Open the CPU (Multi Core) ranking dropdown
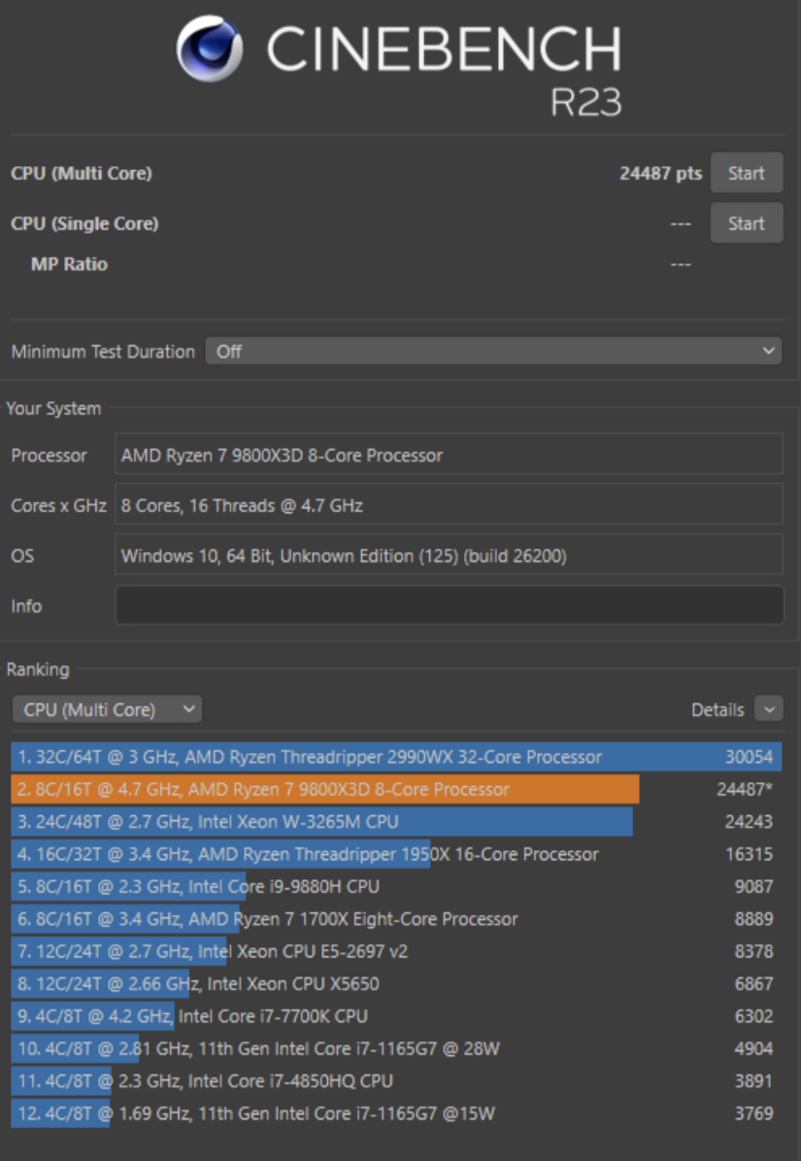The image size is (801, 1161). tap(107, 709)
